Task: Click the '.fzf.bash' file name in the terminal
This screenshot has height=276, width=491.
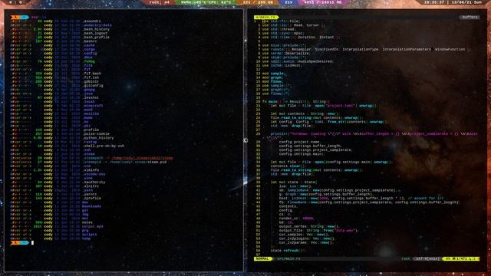Action: (92, 74)
